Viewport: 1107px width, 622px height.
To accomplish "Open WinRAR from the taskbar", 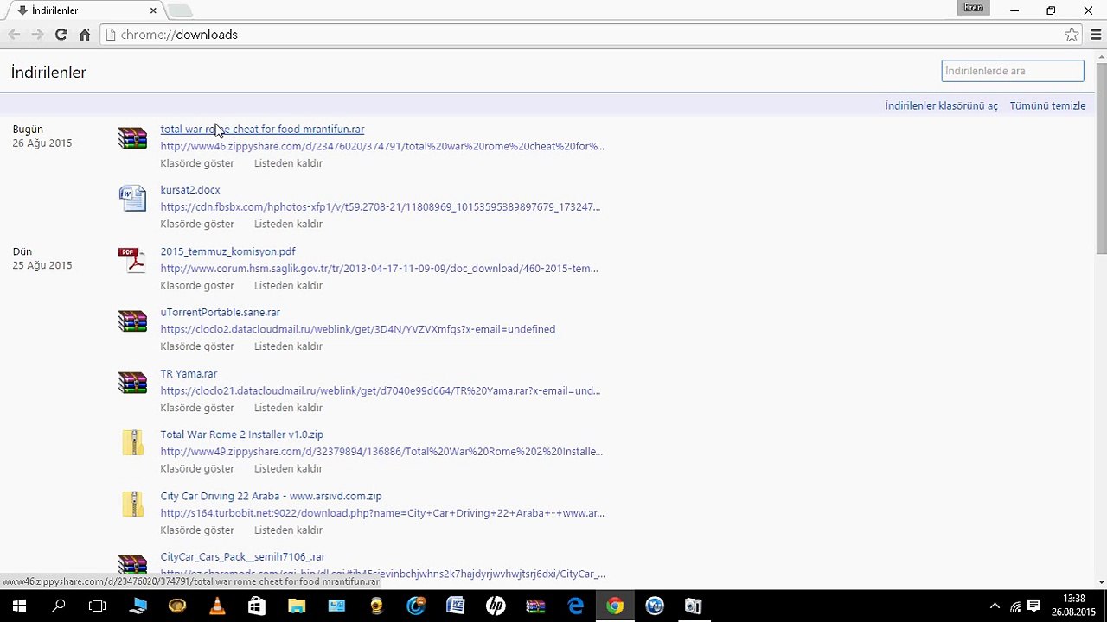I will (535, 606).
